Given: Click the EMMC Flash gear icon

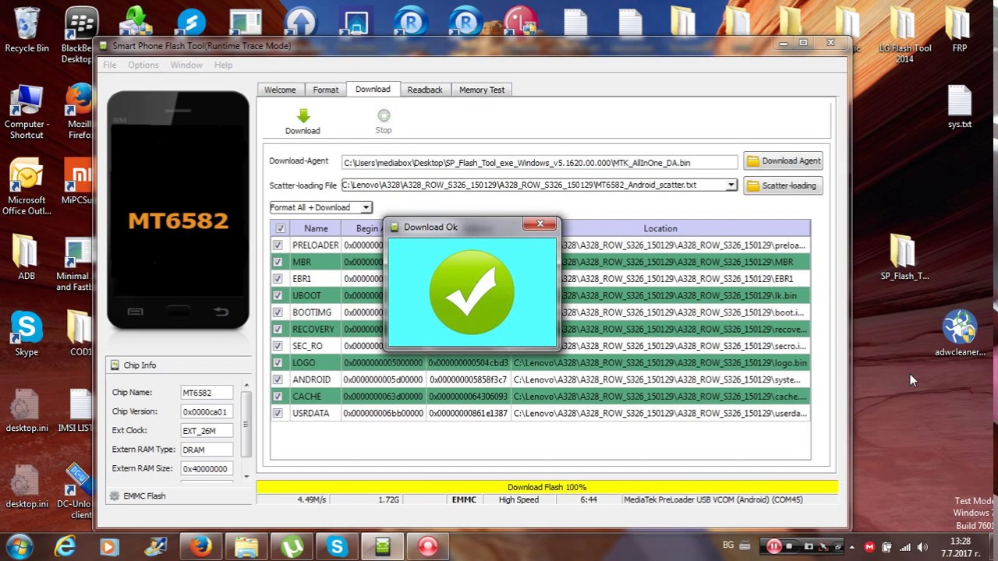Looking at the screenshot, I should [115, 496].
